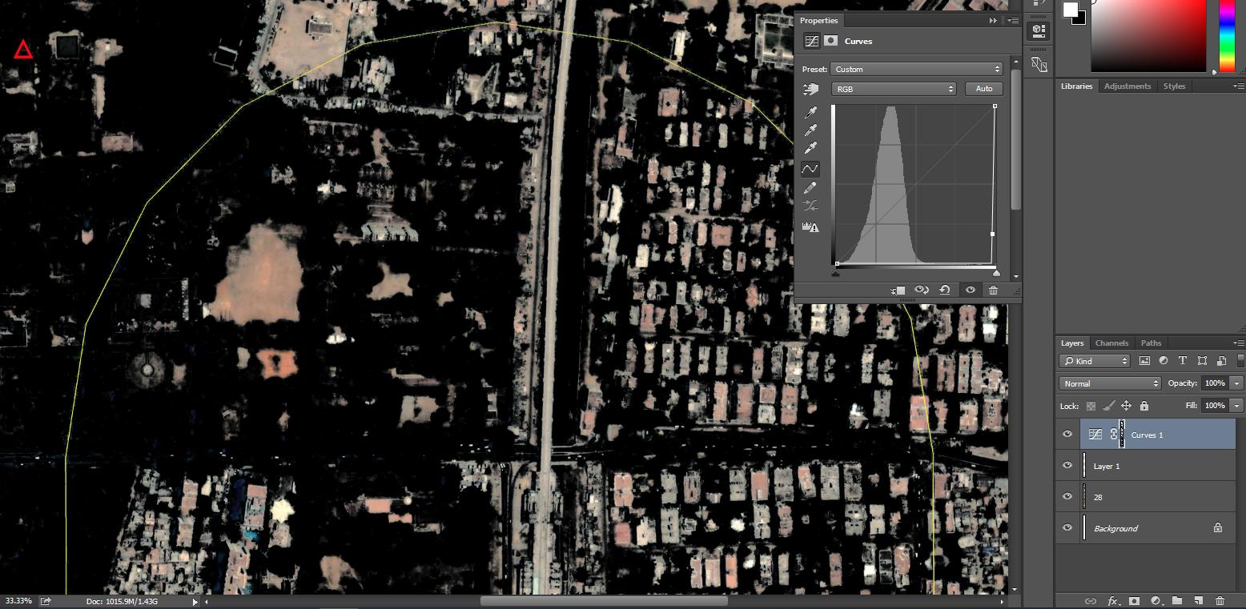Viewport: 1246px width, 609px height.
Task: Toggle lock transparent pixels
Action: (1091, 406)
